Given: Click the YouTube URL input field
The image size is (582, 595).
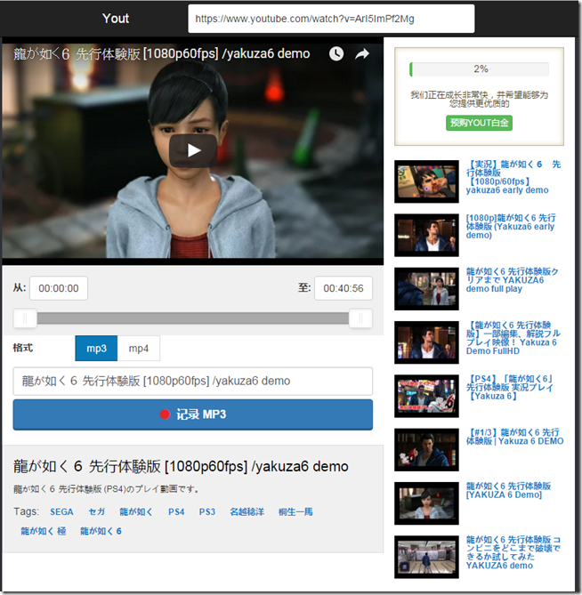Looking at the screenshot, I should [331, 19].
